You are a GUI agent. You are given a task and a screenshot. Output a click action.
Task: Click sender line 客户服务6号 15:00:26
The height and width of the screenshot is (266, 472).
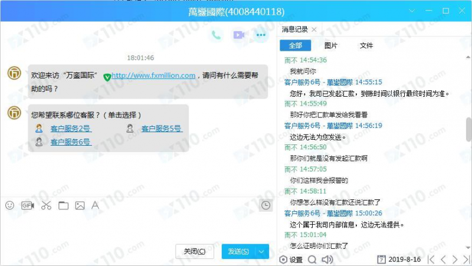tap(333, 214)
